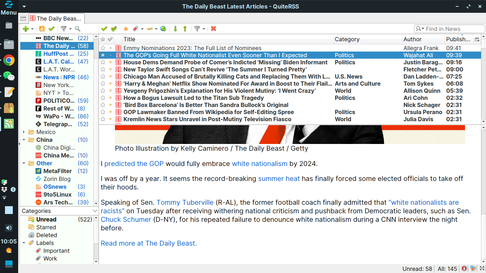Open the 'Tommy Tuberville' link
This screenshot has width=486, height=273.
(x=185, y=202)
